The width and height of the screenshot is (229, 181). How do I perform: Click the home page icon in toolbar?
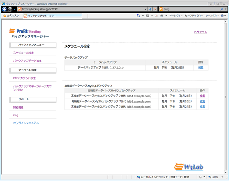coord(139,16)
